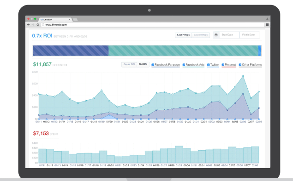The image size is (293, 181).
Task: Toggle the Facebook Ads checkbox
Action: pyautogui.click(x=184, y=65)
